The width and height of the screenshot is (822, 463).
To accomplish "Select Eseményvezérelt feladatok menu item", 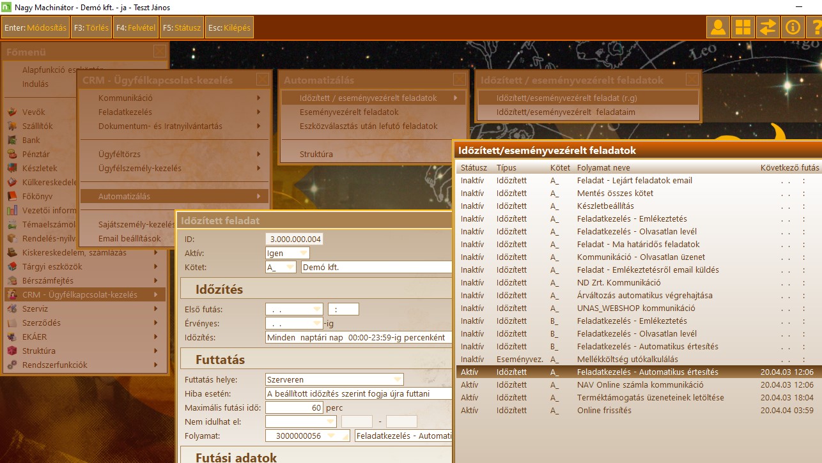I will coord(349,112).
